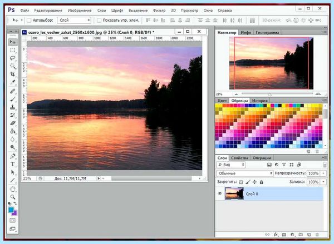Open the Заливка fill dropdown arrow
334x244 pixels.
click(323, 182)
